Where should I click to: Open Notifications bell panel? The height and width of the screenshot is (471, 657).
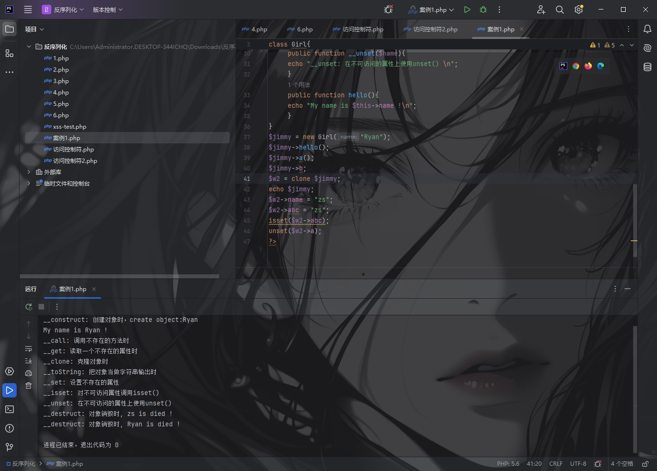[x=648, y=29]
